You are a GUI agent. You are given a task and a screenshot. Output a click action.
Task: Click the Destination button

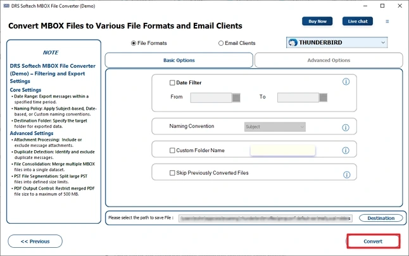click(x=381, y=218)
